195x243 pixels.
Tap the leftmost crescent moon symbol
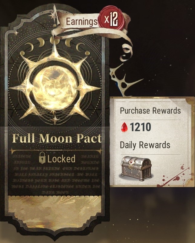tap(30, 47)
